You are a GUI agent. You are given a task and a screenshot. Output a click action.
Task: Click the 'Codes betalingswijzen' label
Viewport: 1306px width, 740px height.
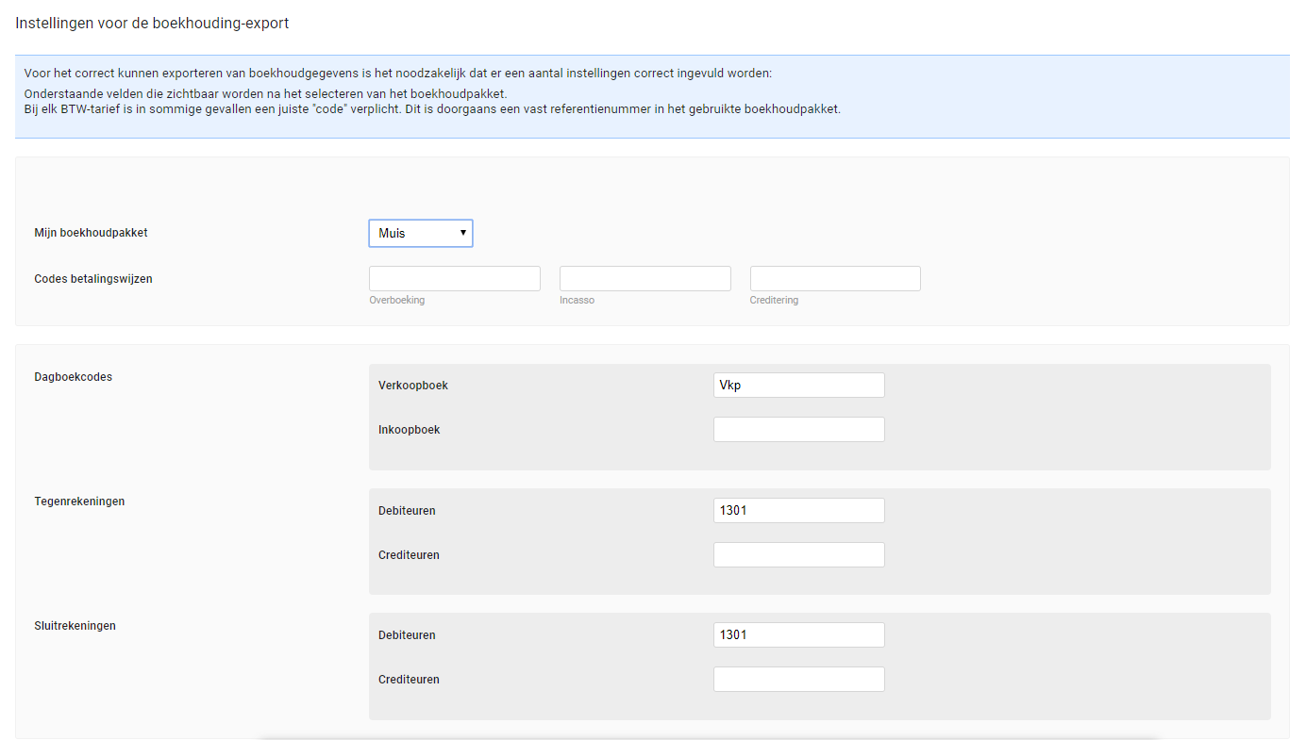[93, 278]
